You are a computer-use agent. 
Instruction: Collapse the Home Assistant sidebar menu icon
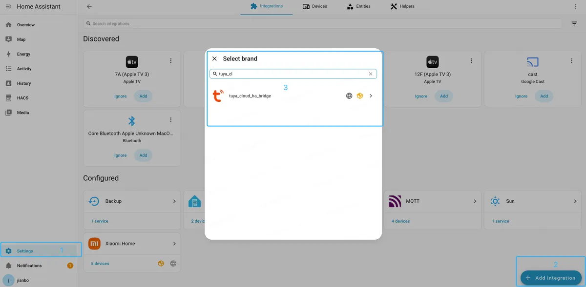pyautogui.click(x=8, y=7)
